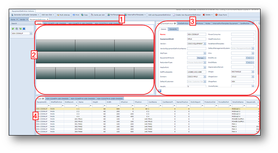Click the third green arrow search icon

20,29
